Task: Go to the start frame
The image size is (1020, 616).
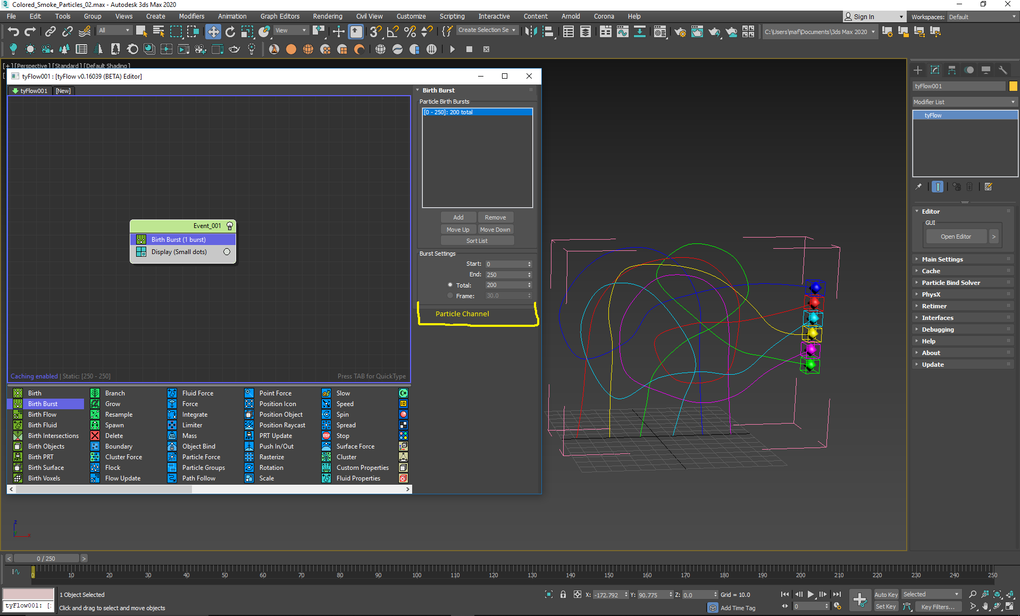Action: tap(785, 595)
